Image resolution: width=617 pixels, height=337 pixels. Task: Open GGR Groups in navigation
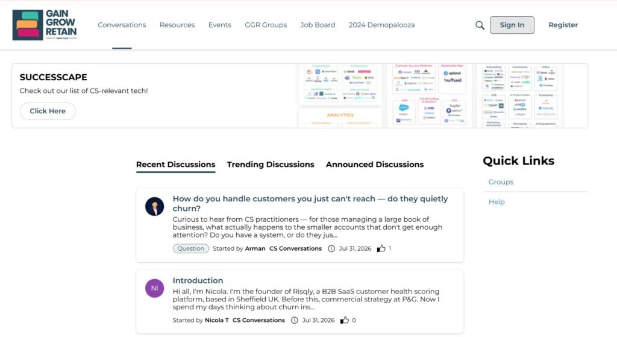coord(266,25)
